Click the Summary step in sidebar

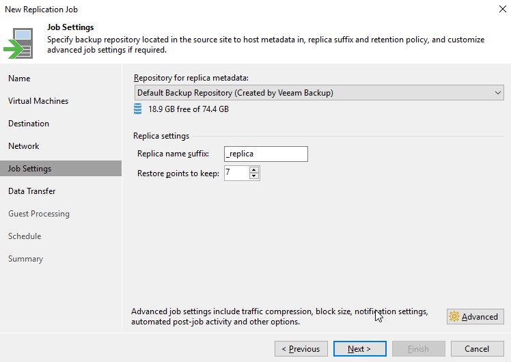(x=25, y=259)
